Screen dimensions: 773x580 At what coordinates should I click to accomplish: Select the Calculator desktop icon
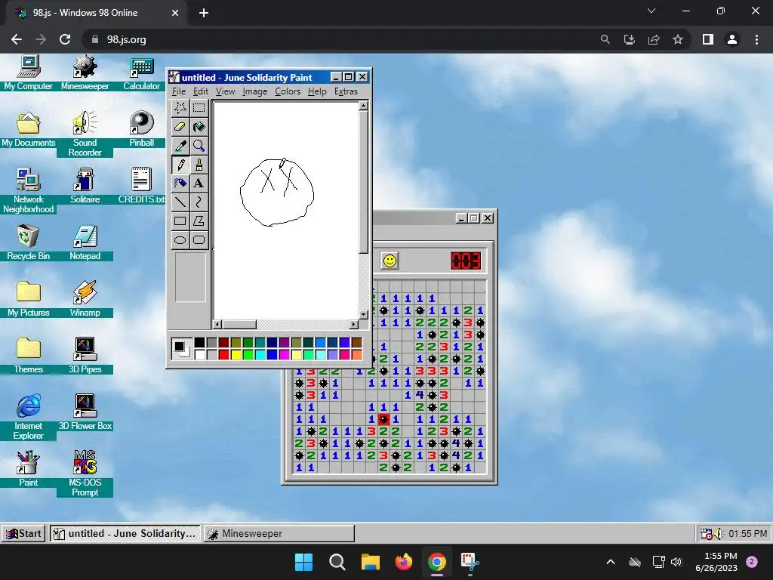tap(141, 73)
